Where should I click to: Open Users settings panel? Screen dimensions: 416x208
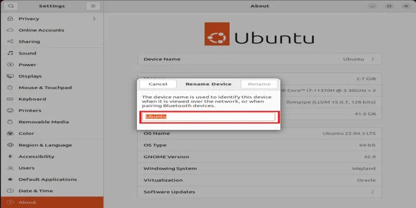[51, 167]
